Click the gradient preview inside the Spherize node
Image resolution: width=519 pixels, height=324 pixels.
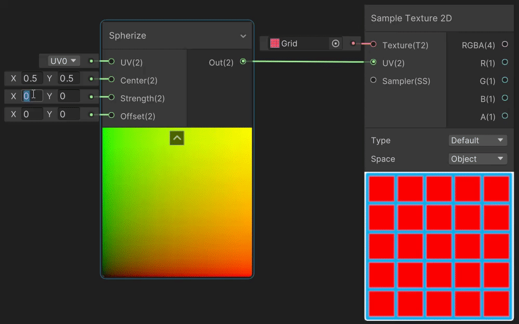tap(177, 208)
